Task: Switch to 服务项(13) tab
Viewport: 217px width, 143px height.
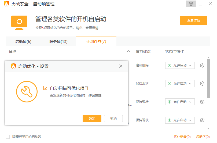Action: [58, 42]
